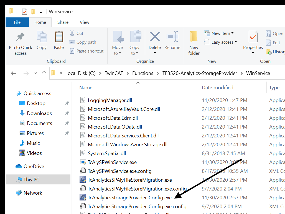Open the New item dropdown
285x214 pixels.
[x=219, y=33]
